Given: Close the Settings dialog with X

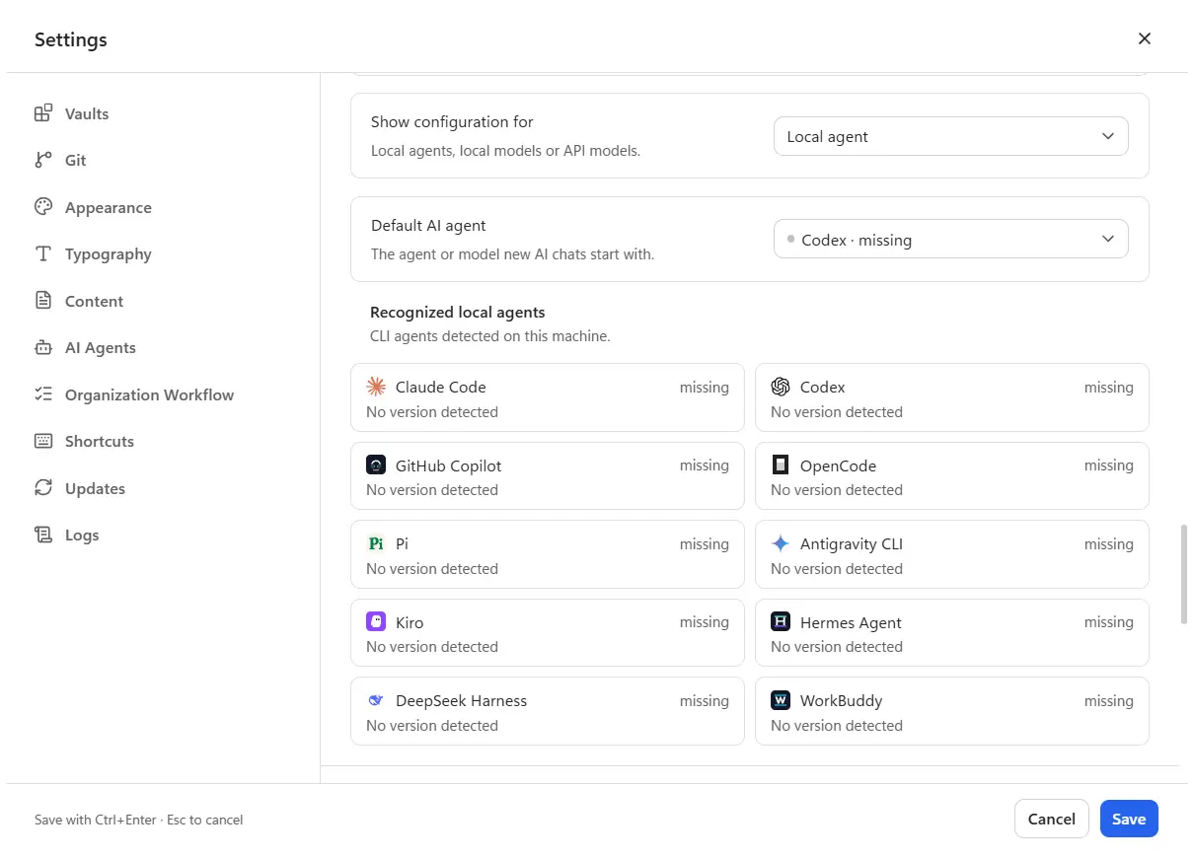Looking at the screenshot, I should (1145, 38).
